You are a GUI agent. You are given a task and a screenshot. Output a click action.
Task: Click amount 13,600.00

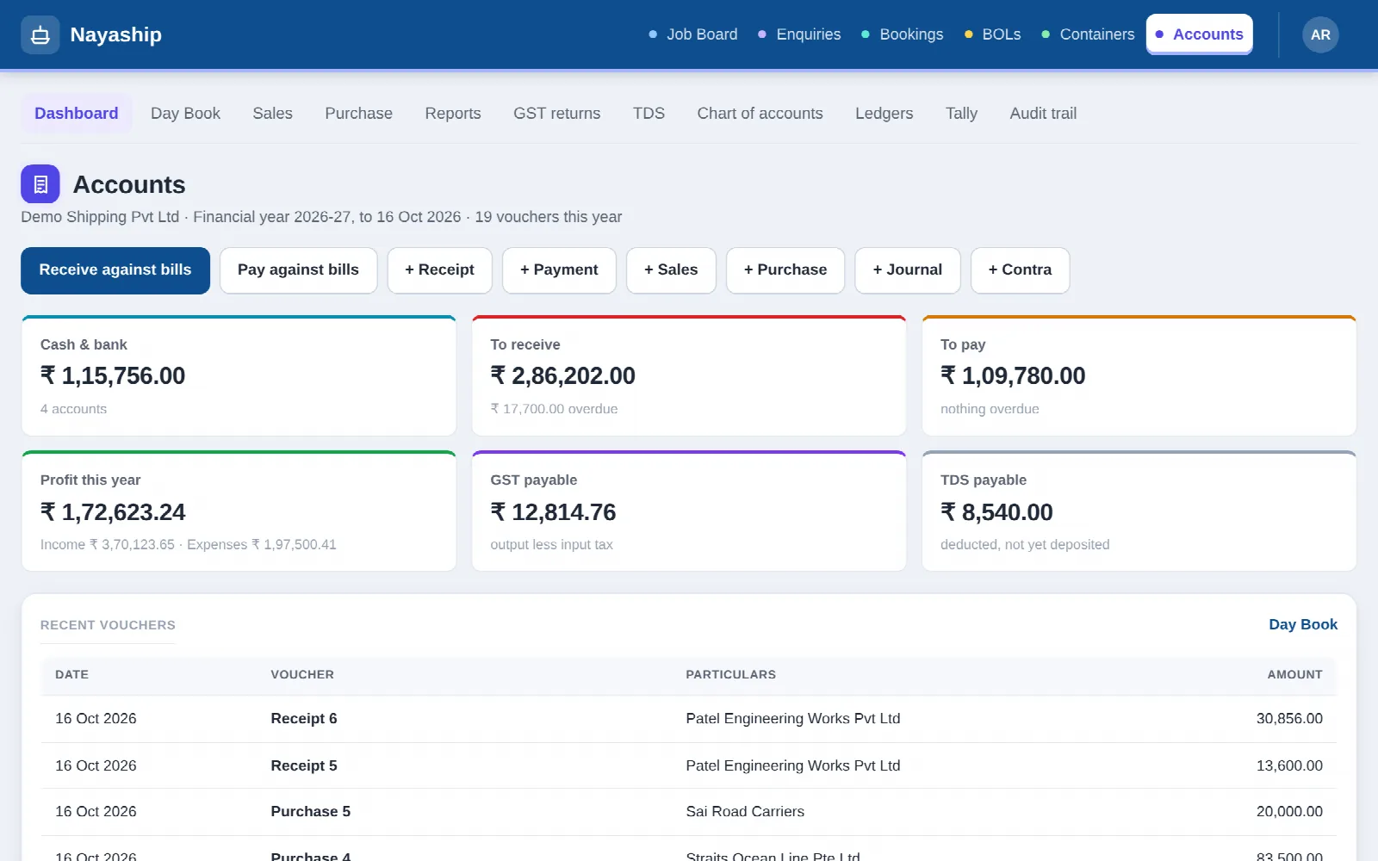(1289, 765)
